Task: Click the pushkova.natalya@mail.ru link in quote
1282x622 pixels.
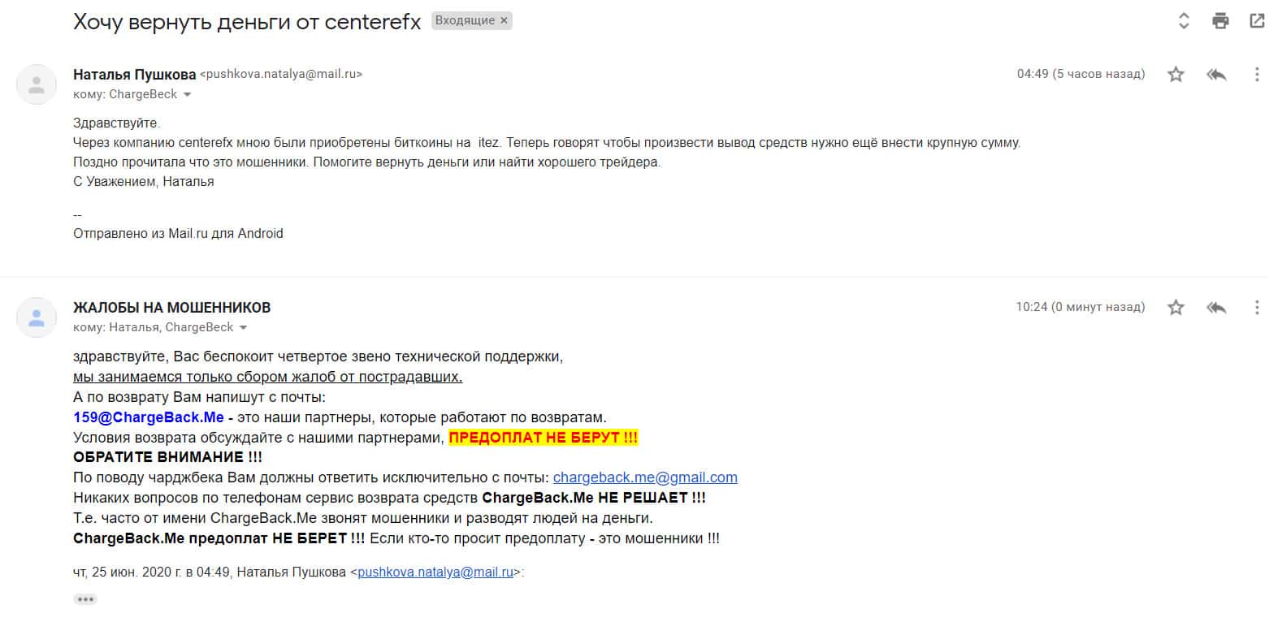Action: (435, 572)
